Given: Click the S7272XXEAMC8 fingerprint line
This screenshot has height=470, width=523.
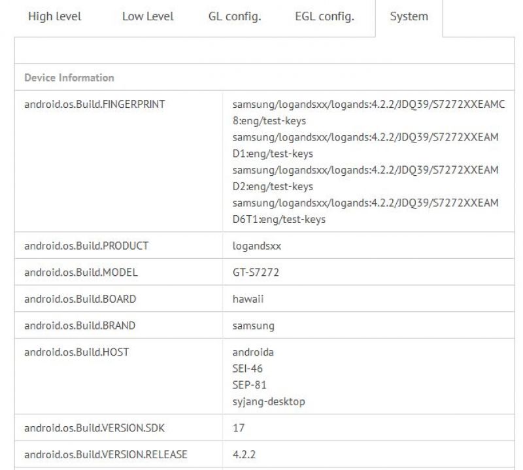Looking at the screenshot, I should [x=369, y=112].
